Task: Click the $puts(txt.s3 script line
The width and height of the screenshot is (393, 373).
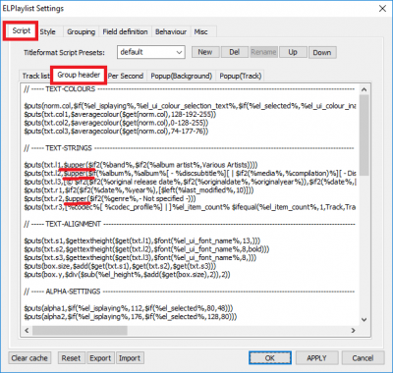Action: (x=140, y=257)
